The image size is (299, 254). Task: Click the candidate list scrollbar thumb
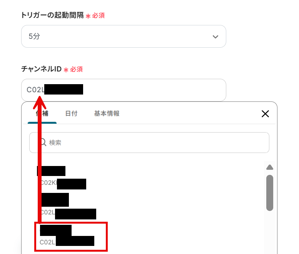(x=270, y=193)
